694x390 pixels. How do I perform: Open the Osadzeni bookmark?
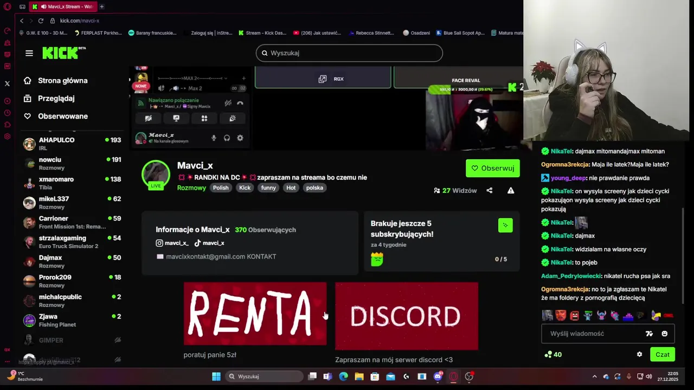coord(416,33)
